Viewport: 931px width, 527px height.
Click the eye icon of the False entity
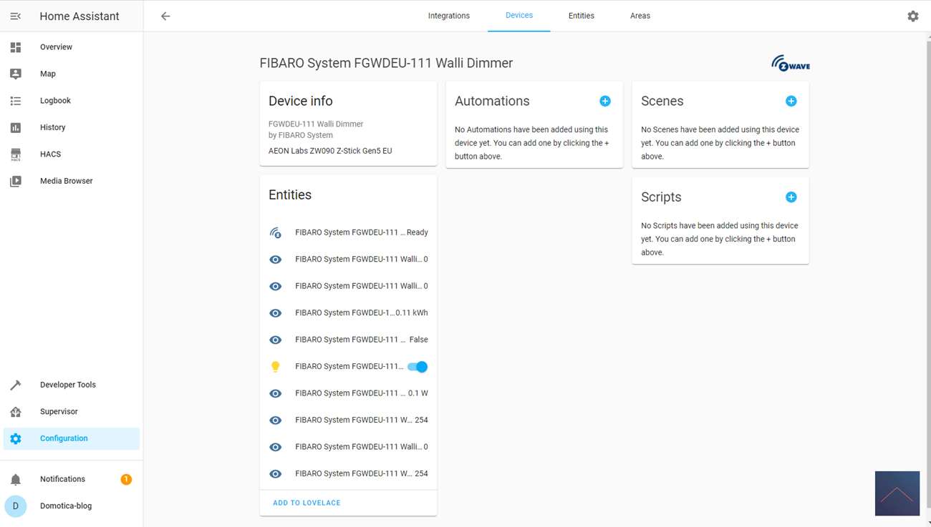point(276,340)
